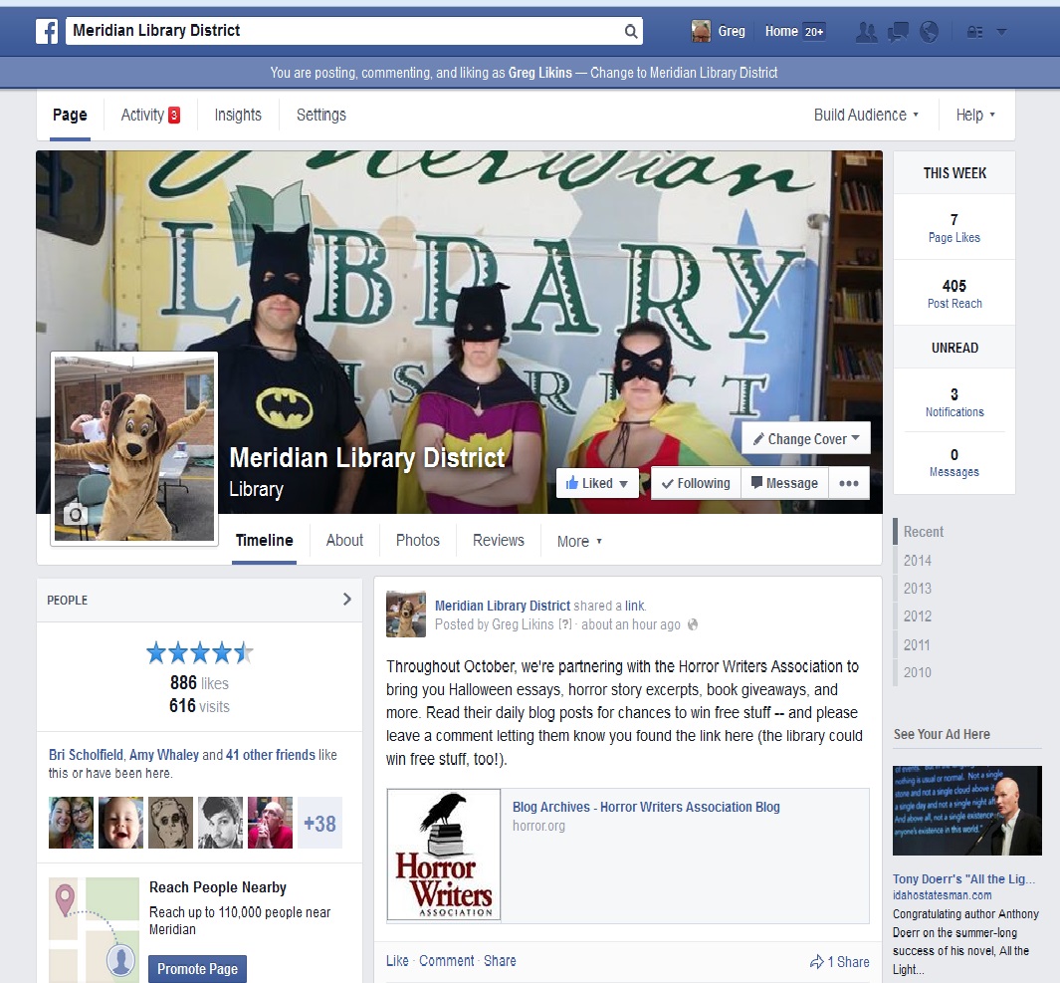Click the camera icon on profile picture

tap(75, 515)
